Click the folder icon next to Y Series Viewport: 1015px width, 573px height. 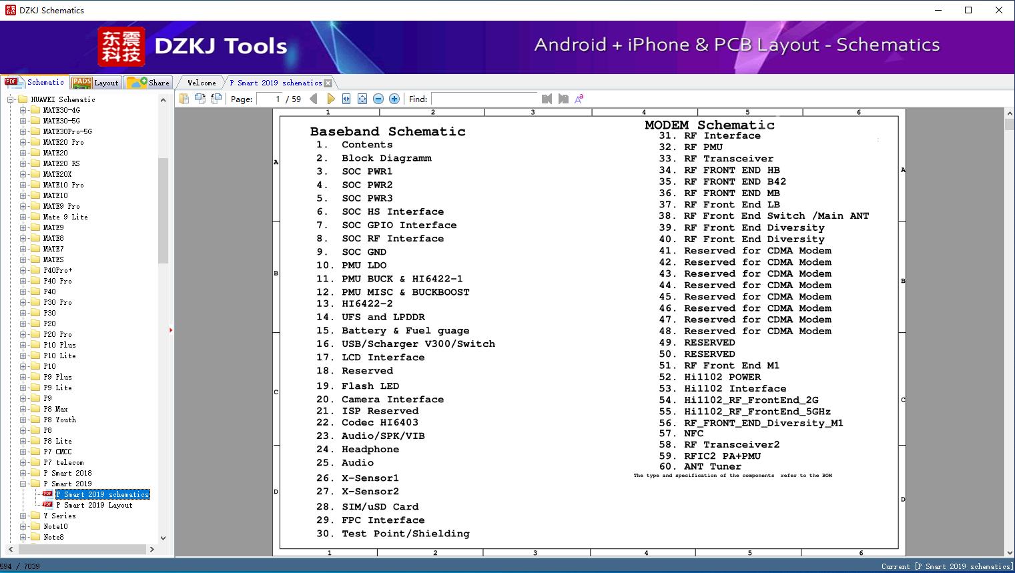[35, 516]
